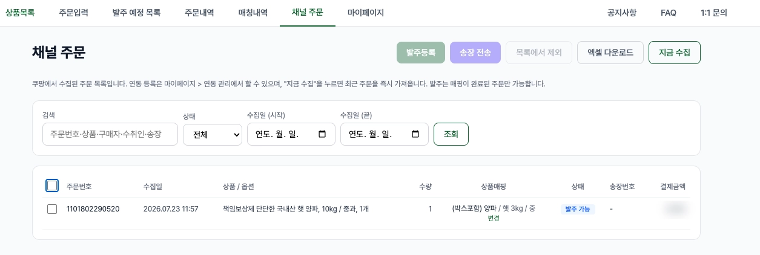
Task: Tick the select-all checkbox in the table header
Action: point(52,186)
